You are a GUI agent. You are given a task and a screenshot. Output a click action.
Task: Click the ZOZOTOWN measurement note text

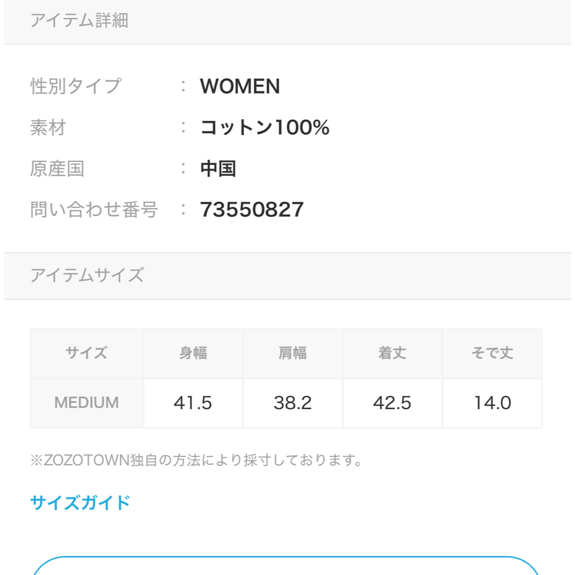click(196, 460)
